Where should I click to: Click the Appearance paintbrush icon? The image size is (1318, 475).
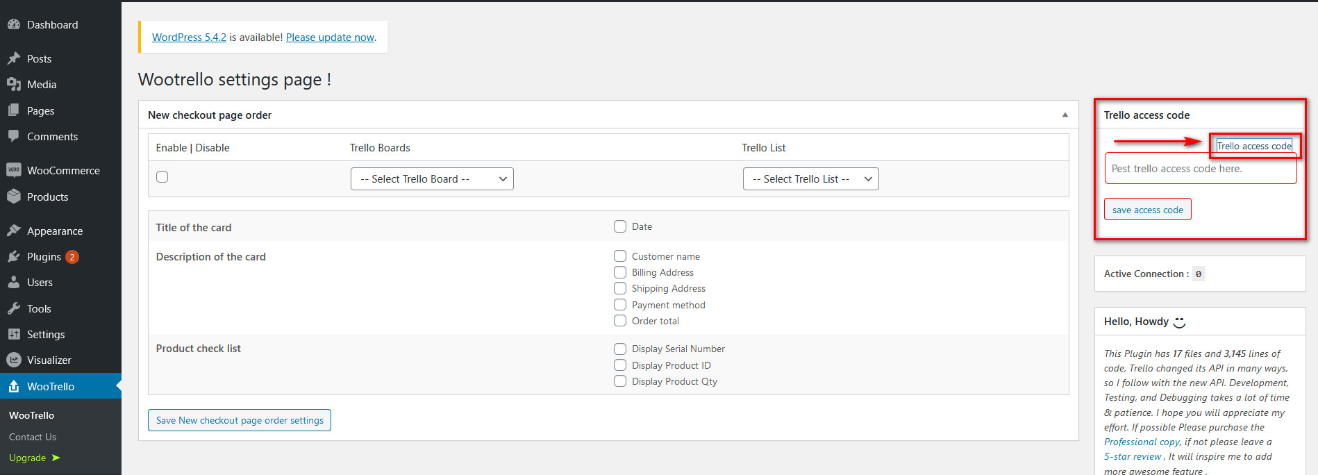coord(14,231)
